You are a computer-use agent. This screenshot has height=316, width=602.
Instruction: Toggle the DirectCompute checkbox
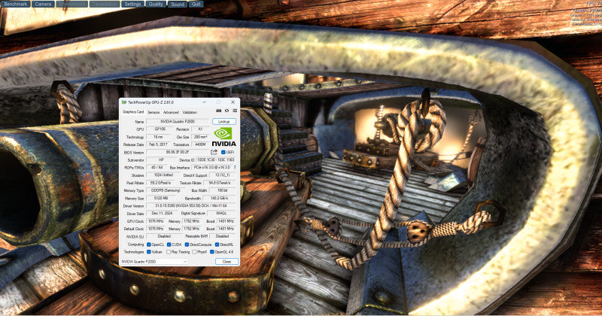pos(187,245)
